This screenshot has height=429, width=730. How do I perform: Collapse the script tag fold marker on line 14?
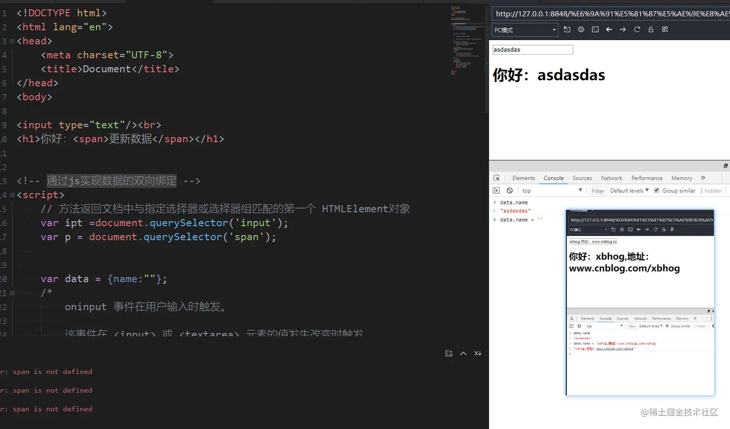coord(13,195)
